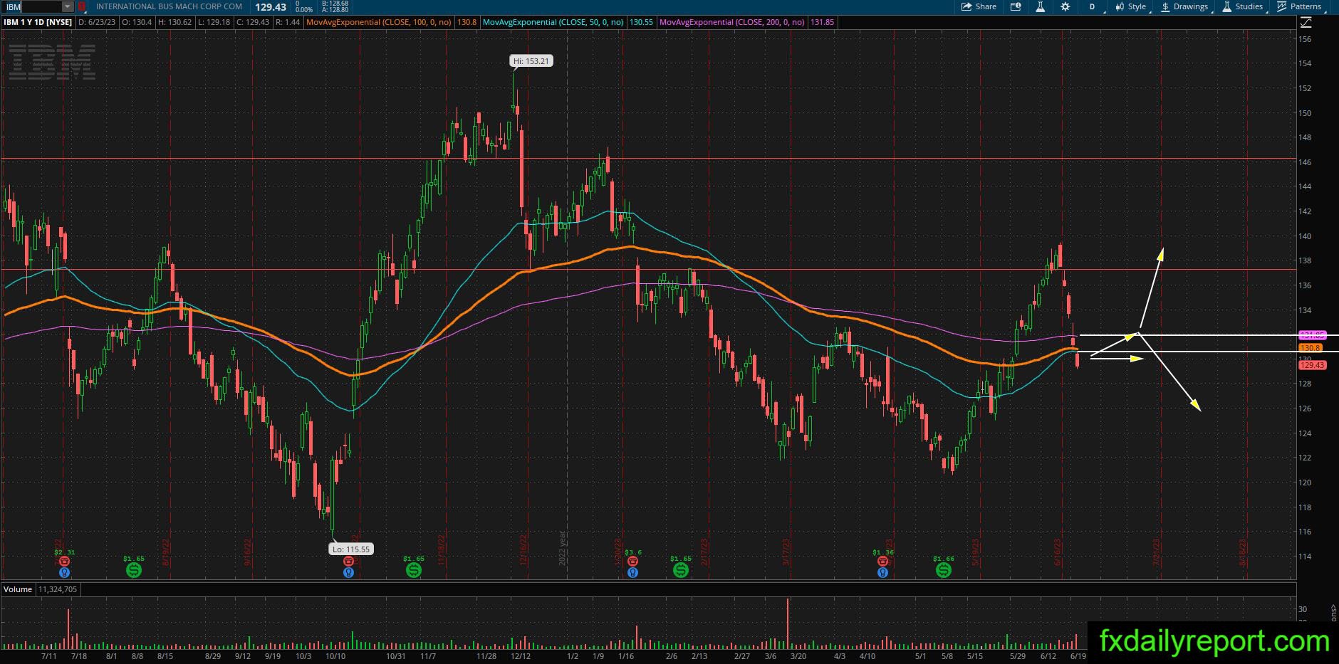Select the MovAvgExponential (CLOSE, 200) study label
The width and height of the screenshot is (1339, 664).
click(x=732, y=22)
